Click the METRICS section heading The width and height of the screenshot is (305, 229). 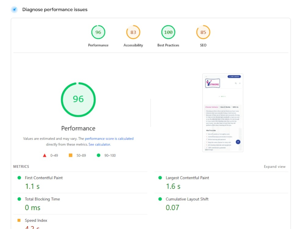[21, 167]
